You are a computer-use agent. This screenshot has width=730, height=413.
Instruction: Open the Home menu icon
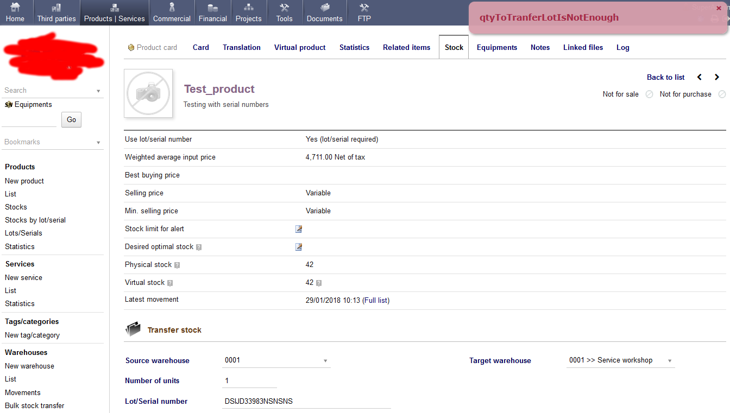pyautogui.click(x=15, y=8)
